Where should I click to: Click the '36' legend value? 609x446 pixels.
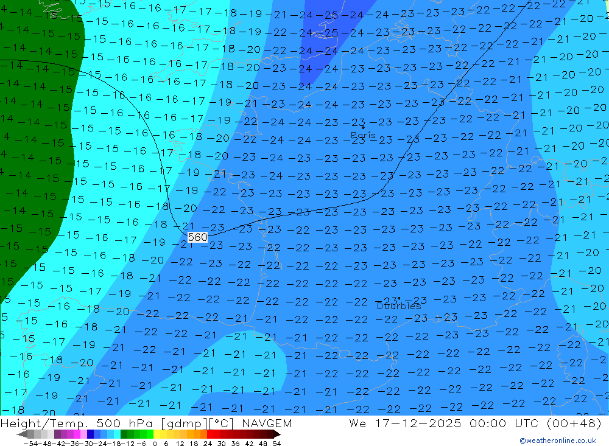click(x=235, y=444)
